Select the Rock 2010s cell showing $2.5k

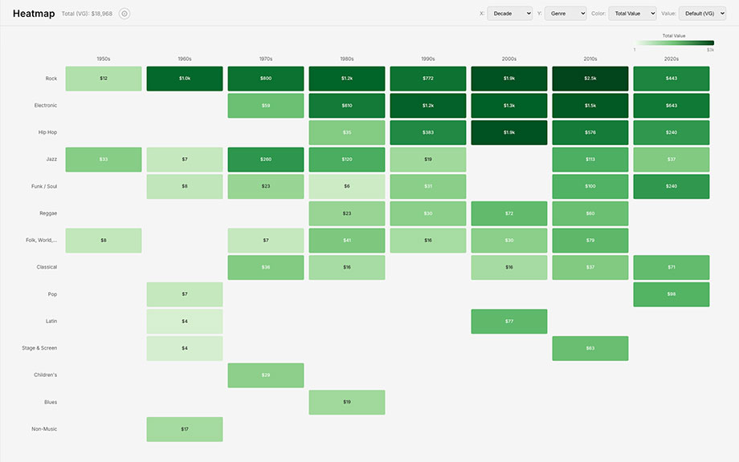(x=590, y=78)
